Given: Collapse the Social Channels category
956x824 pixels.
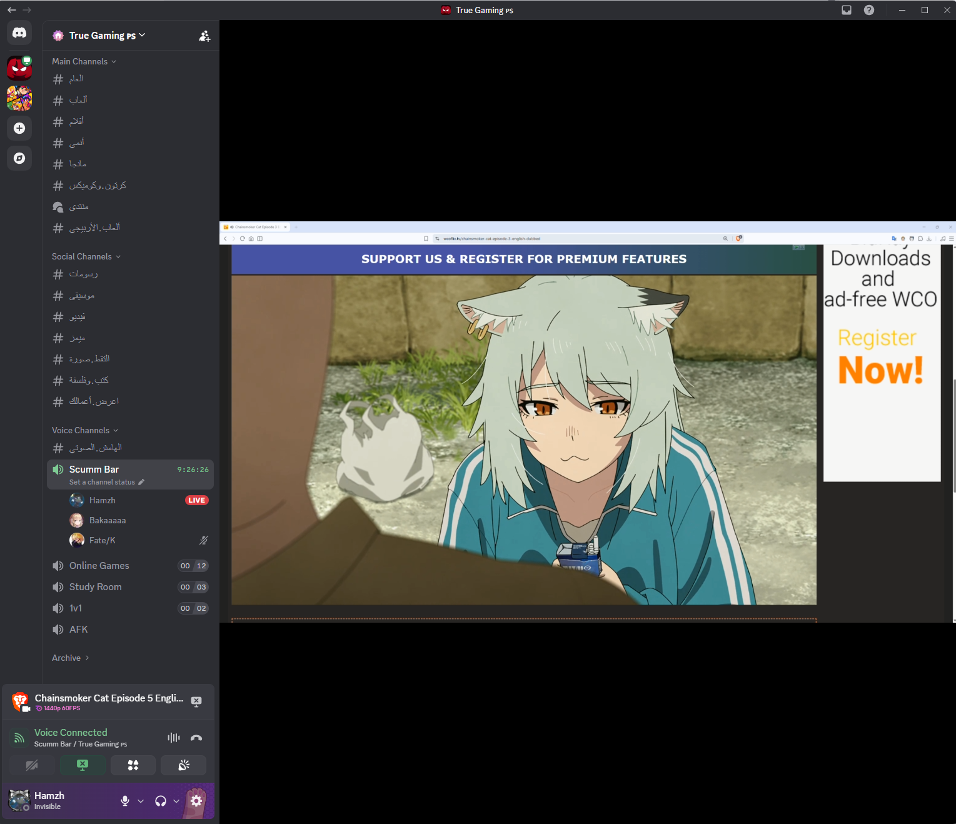Looking at the screenshot, I should (86, 256).
